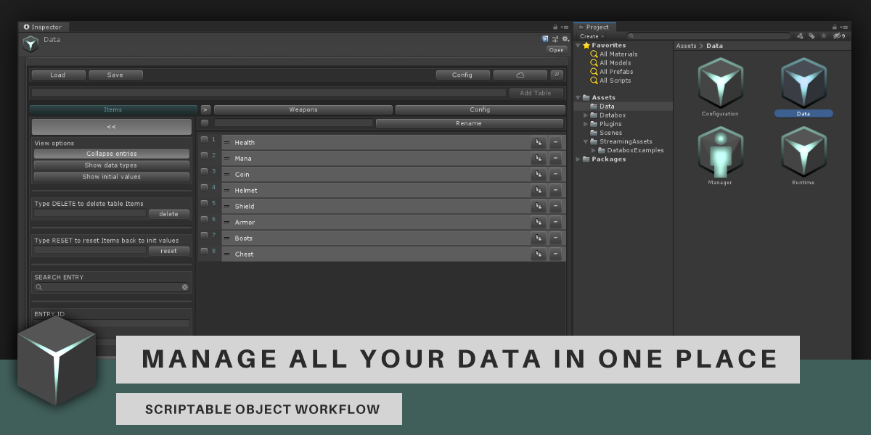Viewport: 871px width, 435px height.
Task: Select the Runtime asset icon
Action: (x=803, y=152)
